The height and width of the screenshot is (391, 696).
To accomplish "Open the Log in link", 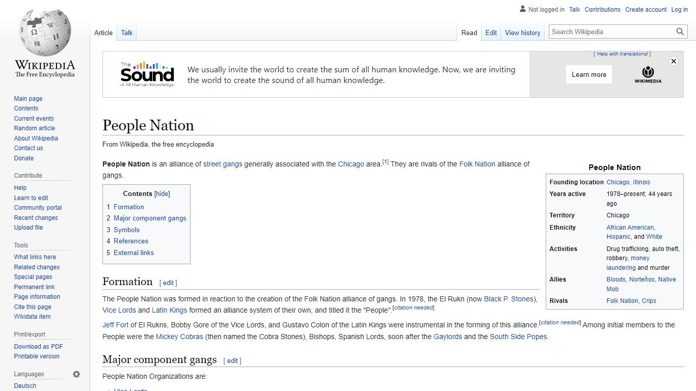I will (x=679, y=10).
